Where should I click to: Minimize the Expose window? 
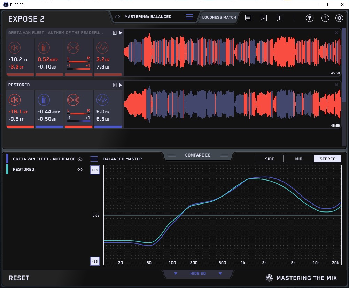click(x=317, y=5)
